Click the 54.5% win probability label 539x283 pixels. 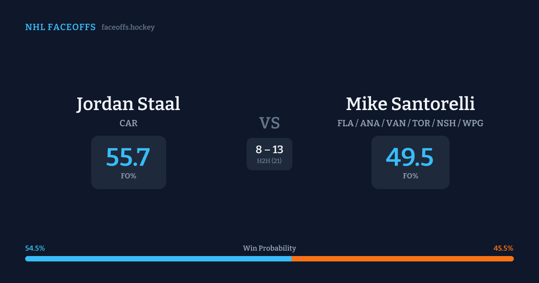[35, 248]
